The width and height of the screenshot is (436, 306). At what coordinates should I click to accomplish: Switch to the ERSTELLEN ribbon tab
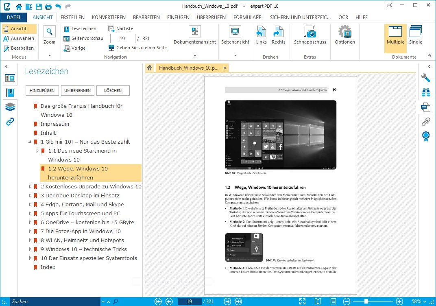point(72,17)
